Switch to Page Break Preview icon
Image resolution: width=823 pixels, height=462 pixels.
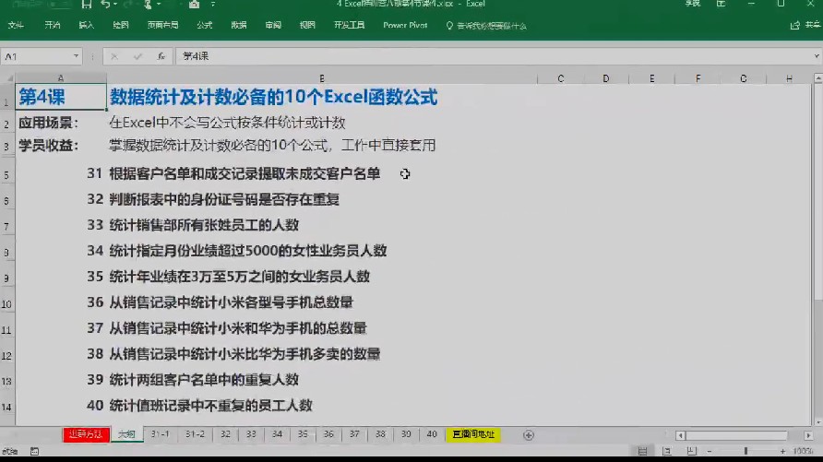pyautogui.click(x=691, y=451)
